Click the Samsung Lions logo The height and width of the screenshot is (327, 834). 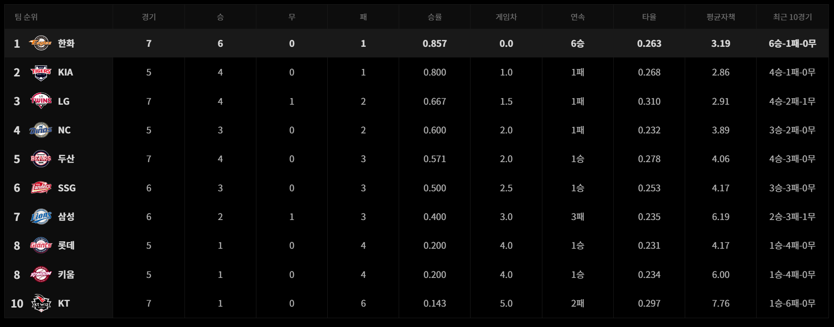(41, 217)
